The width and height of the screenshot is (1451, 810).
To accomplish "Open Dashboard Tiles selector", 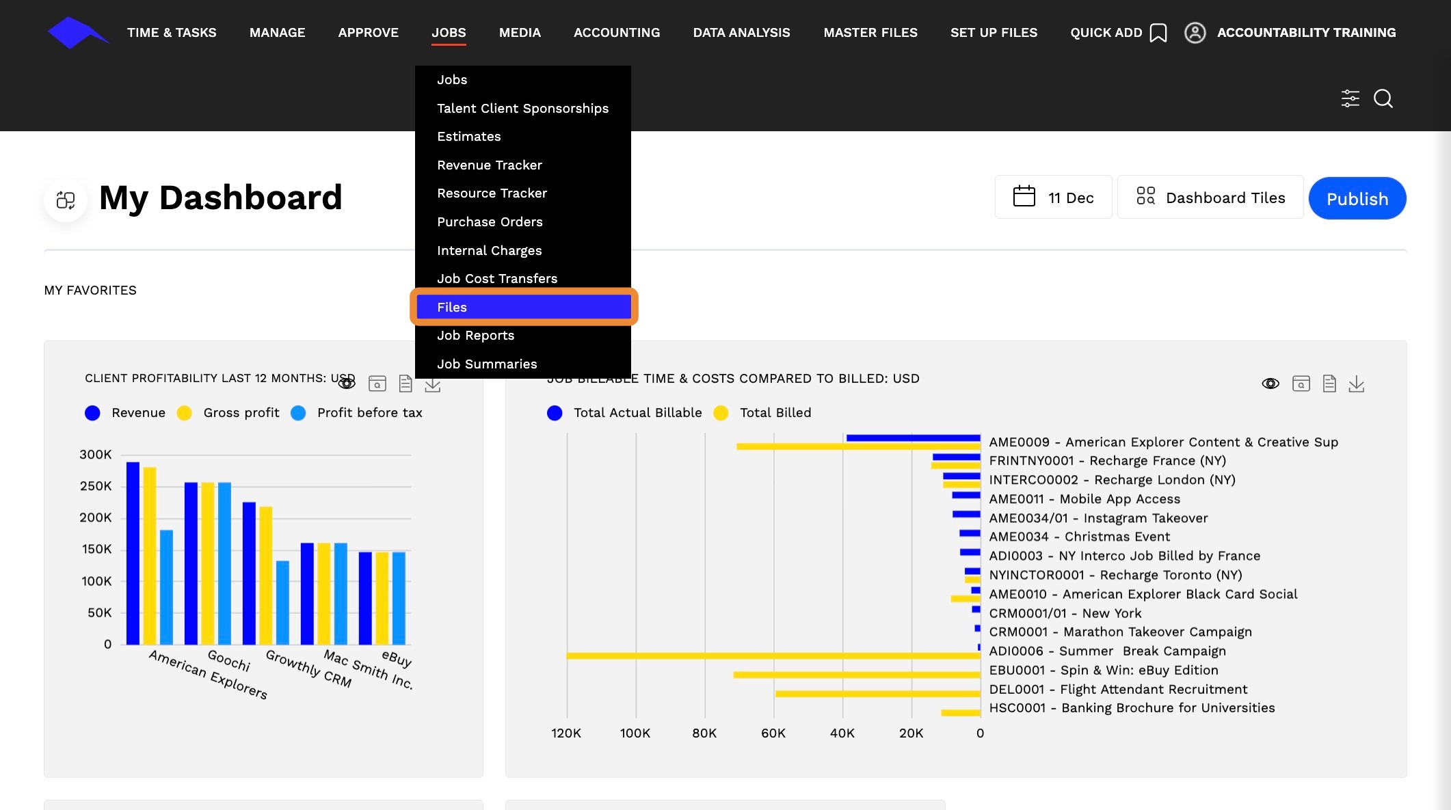I will pyautogui.click(x=1210, y=198).
